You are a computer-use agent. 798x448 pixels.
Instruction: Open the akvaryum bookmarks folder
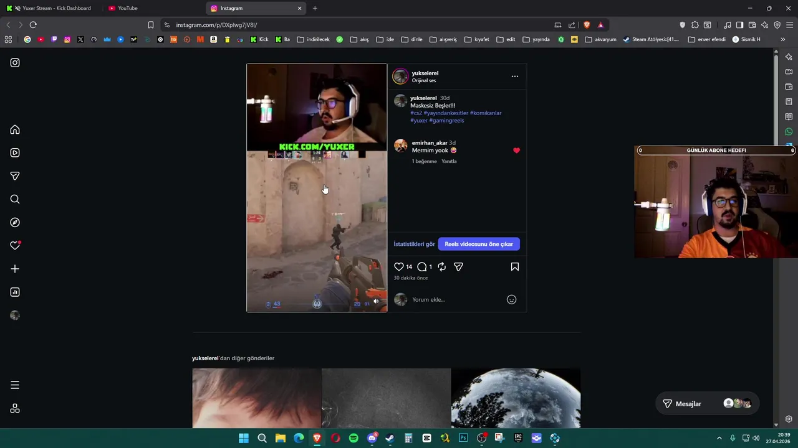pyautogui.click(x=600, y=39)
